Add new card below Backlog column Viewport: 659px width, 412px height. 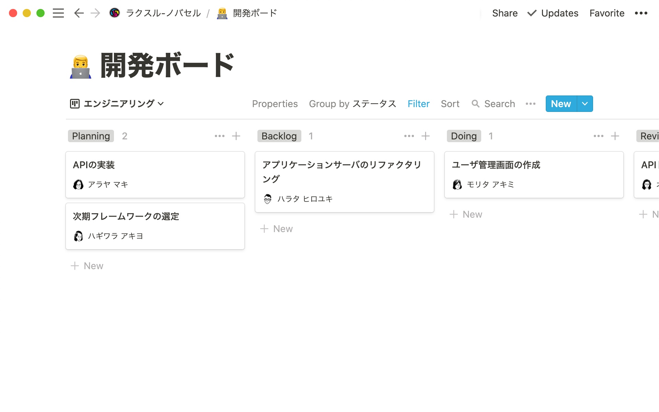pos(277,229)
